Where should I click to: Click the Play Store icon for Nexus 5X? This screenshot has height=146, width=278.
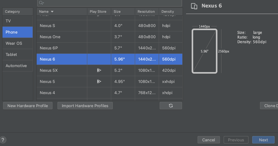pos(99,70)
